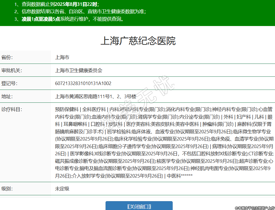The width and height of the screenshot is (275, 210).
Task: Click the 省份 row label
Action: 7,57
